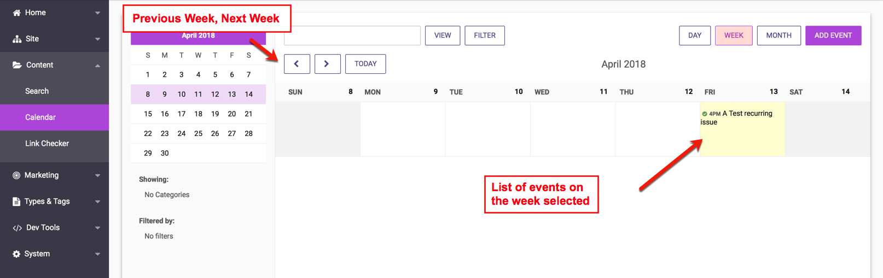Go to previous week arrow

297,64
